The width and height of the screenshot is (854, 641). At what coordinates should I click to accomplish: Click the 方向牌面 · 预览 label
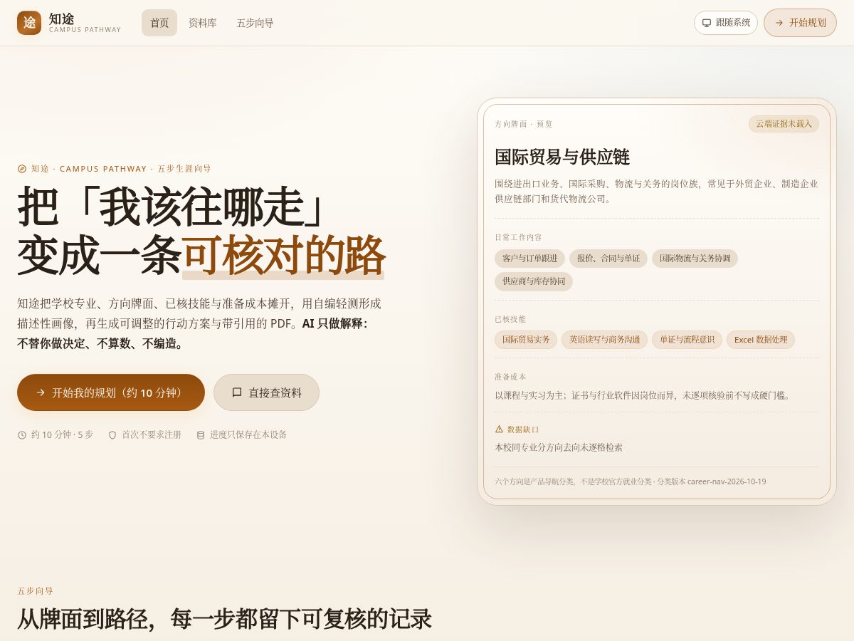click(x=524, y=124)
